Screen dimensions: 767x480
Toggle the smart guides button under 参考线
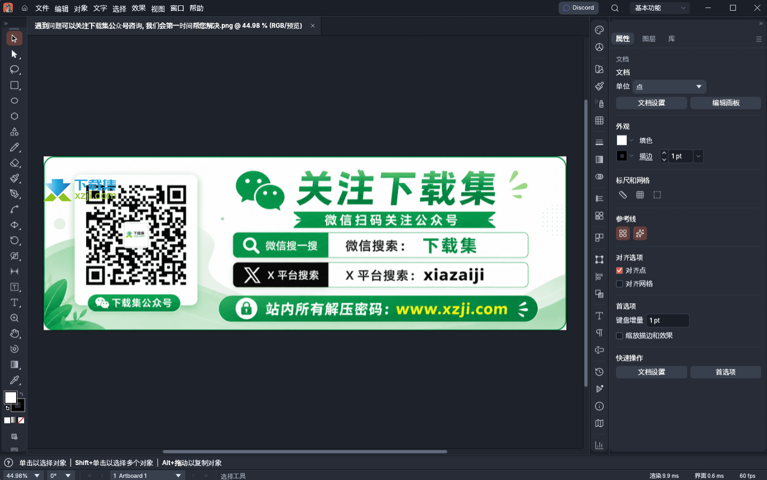pos(640,234)
